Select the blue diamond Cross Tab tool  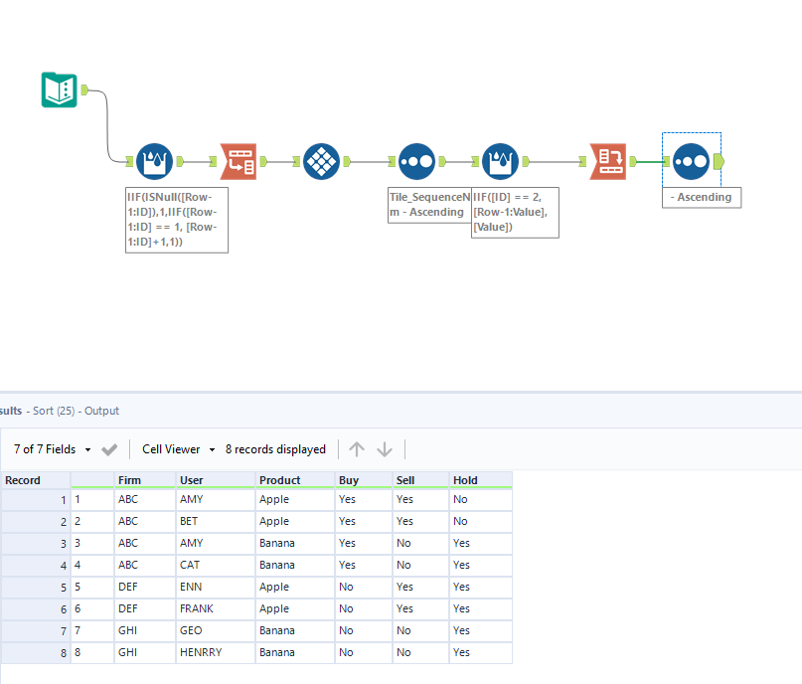click(321, 161)
